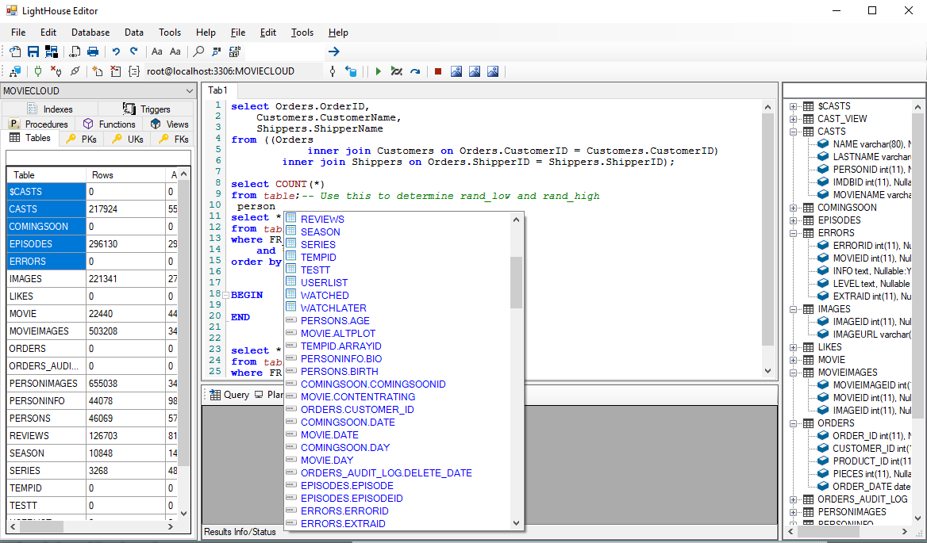
Task: Click the disconnect icon with red X
Action: tap(56, 71)
